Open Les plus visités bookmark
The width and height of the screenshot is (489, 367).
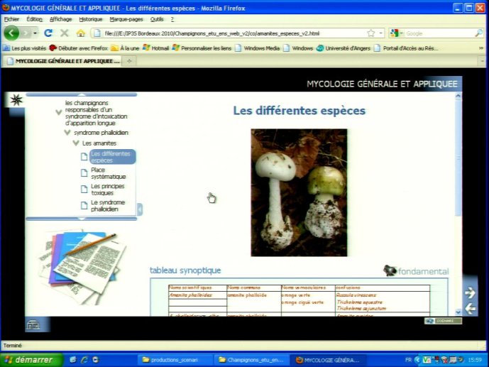25,48
